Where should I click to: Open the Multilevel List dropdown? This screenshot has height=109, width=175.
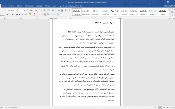pos(48,10)
